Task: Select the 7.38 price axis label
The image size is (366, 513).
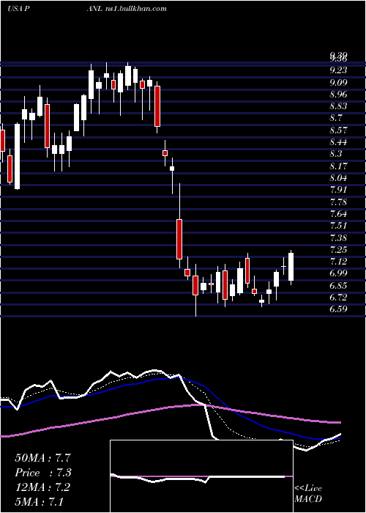Action: click(x=338, y=238)
